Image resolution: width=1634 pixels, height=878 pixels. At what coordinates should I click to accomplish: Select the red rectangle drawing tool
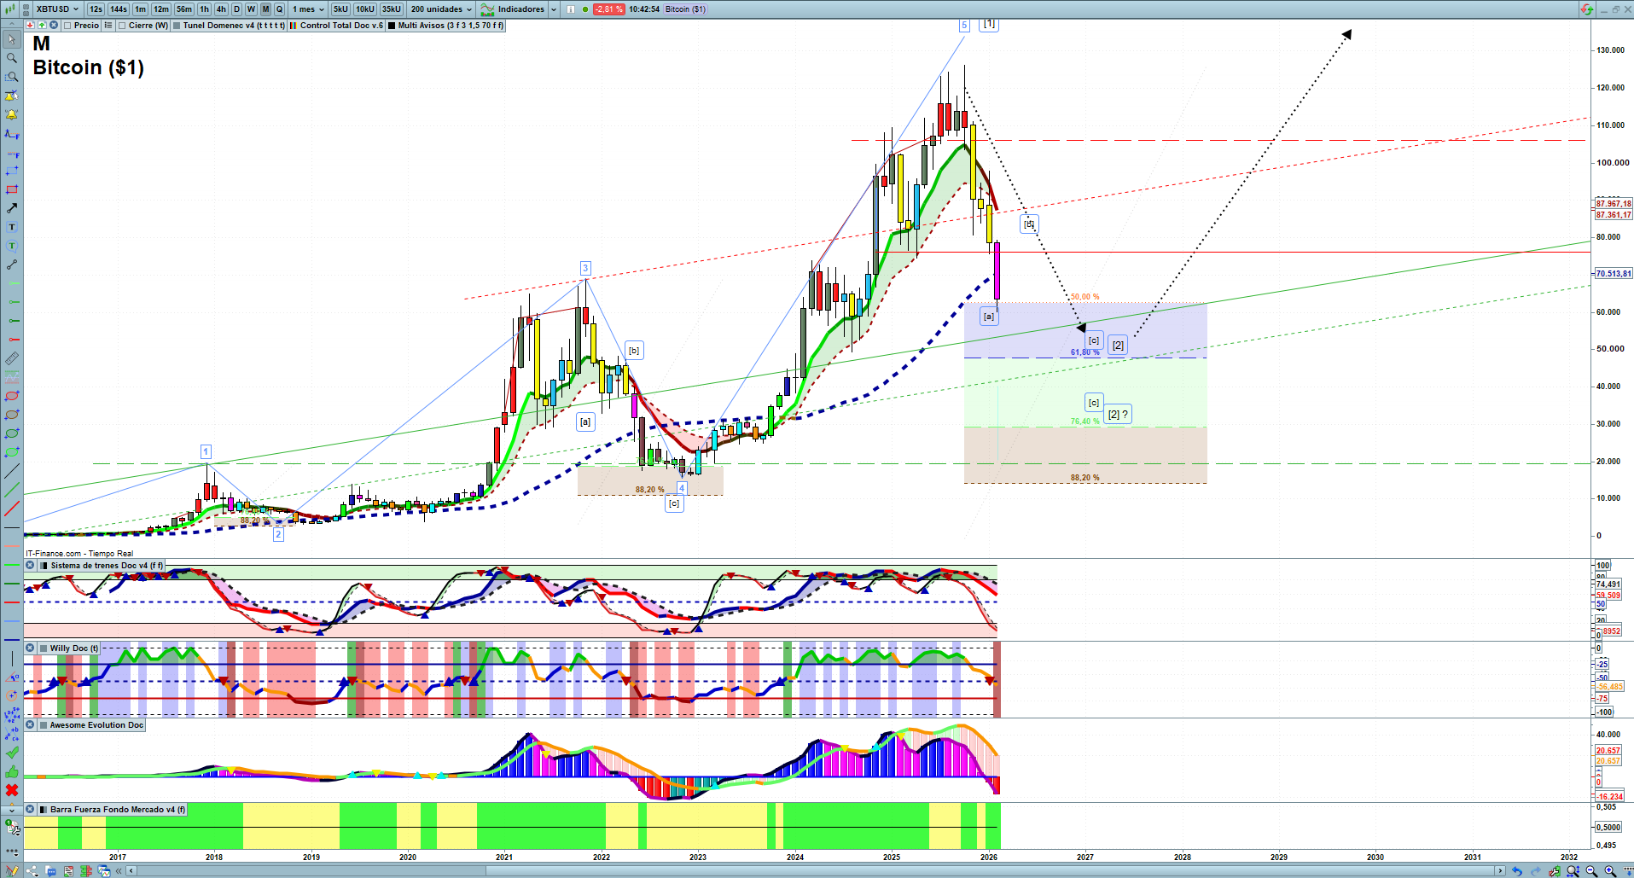click(x=11, y=189)
